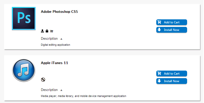
Task: Collapse Photoshop description using the triangle arrow
Action: 61,39
